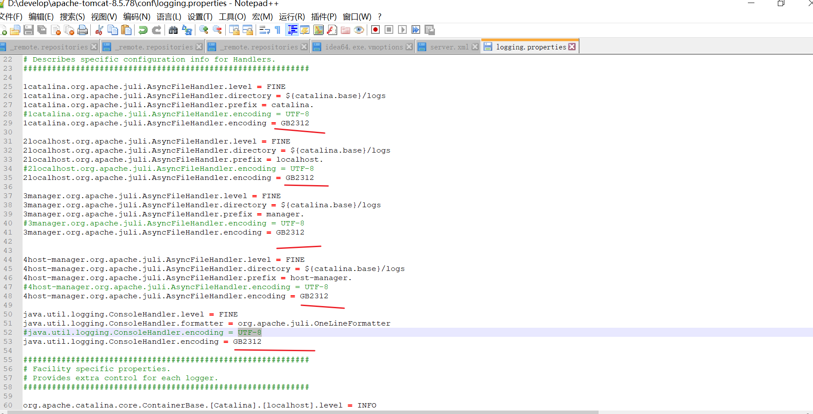This screenshot has width=813, height=414.
Task: Click the horizontal scrollbar at the bottom
Action: point(303,412)
